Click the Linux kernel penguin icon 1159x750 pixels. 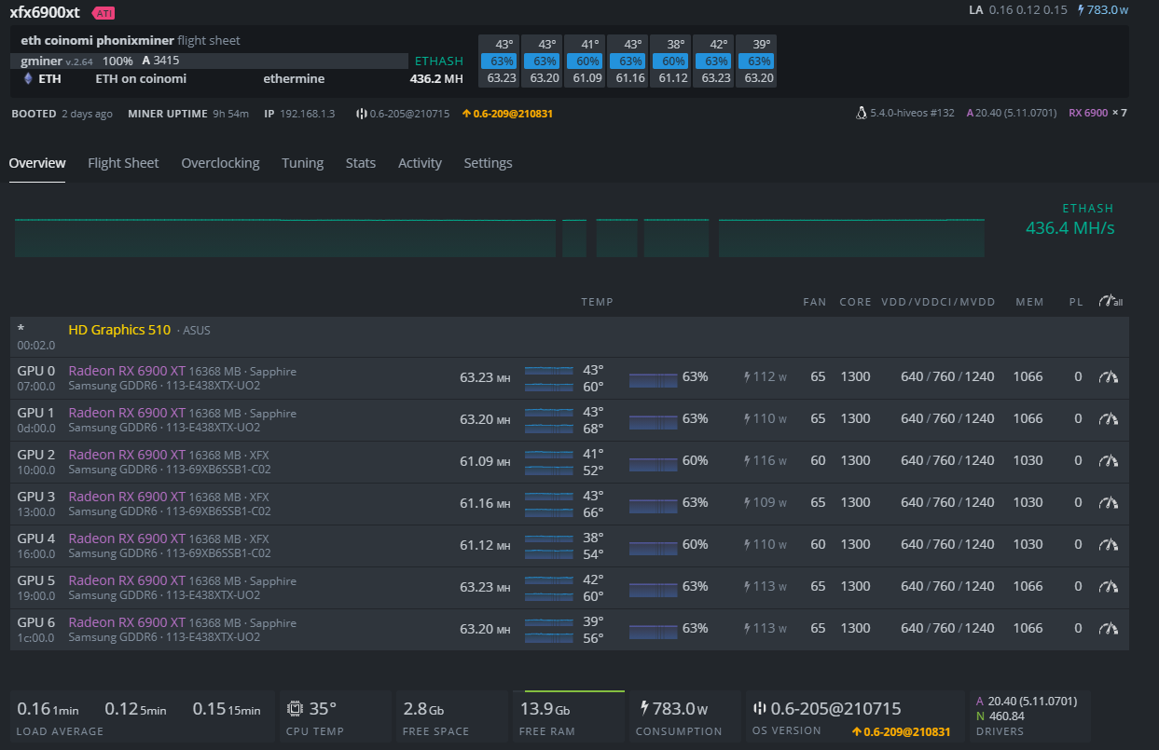(x=861, y=114)
